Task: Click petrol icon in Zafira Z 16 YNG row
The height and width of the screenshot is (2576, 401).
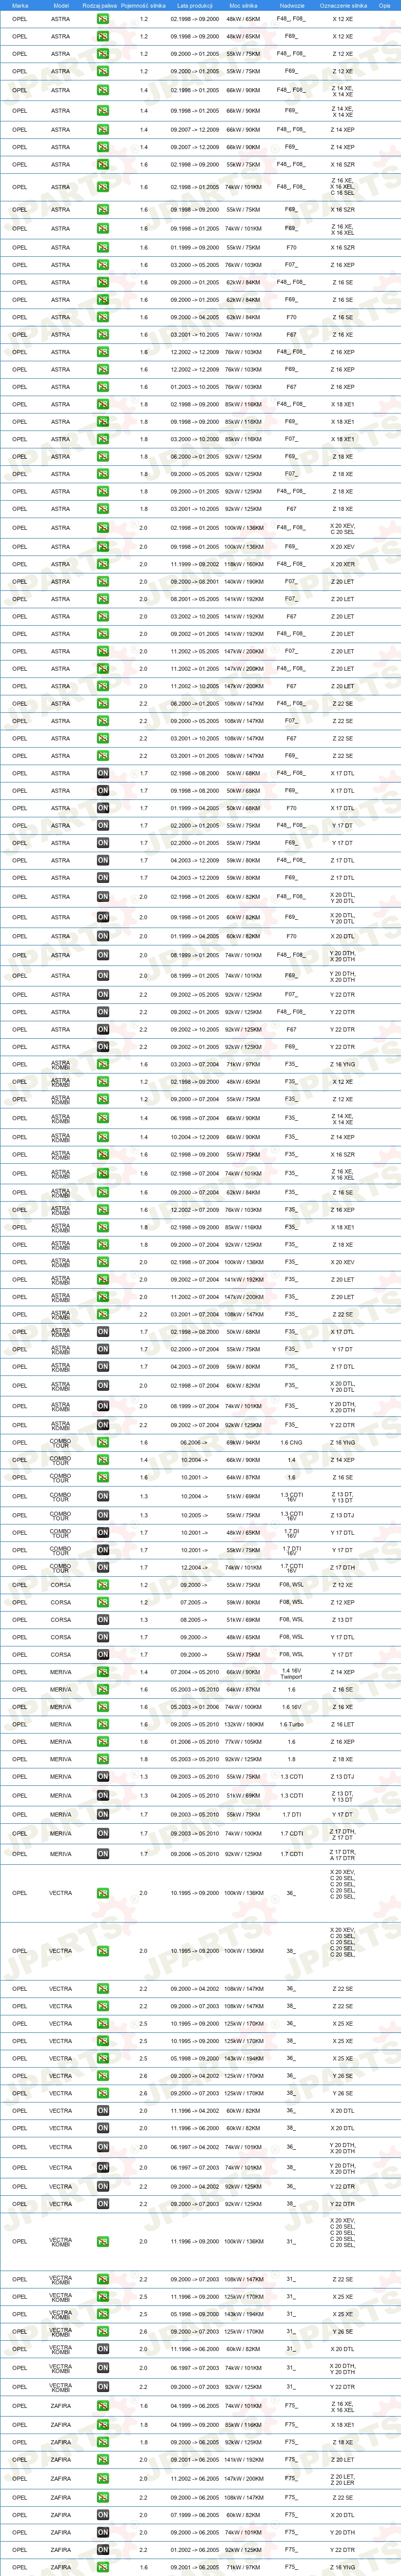Action: 103,2567
